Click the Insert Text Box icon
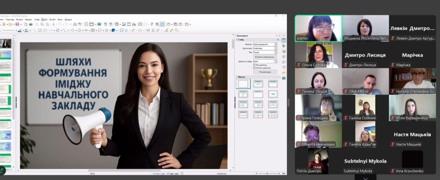 tap(140, 24)
